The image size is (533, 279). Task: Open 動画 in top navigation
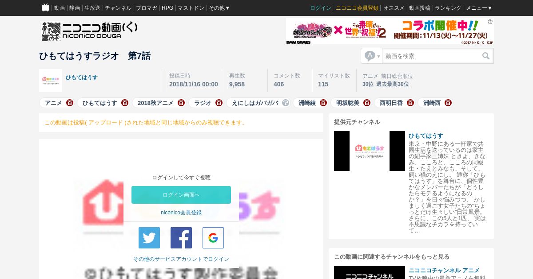point(60,8)
